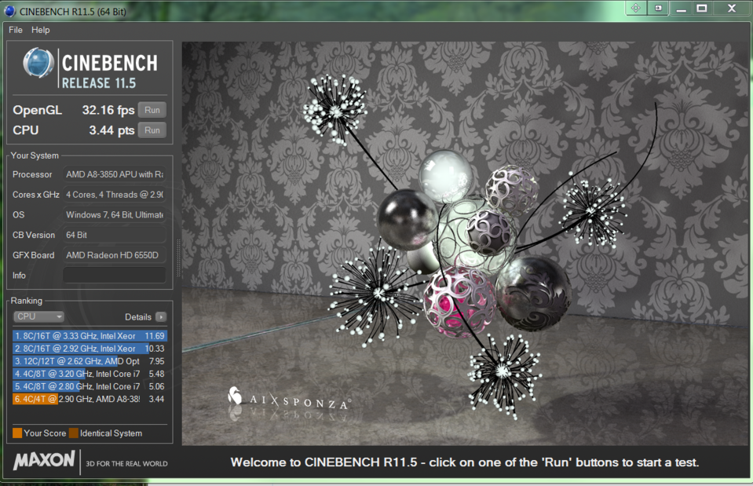Viewport: 753px width, 486px height.
Task: Click the panel splitter grip handle
Action: click(x=179, y=258)
